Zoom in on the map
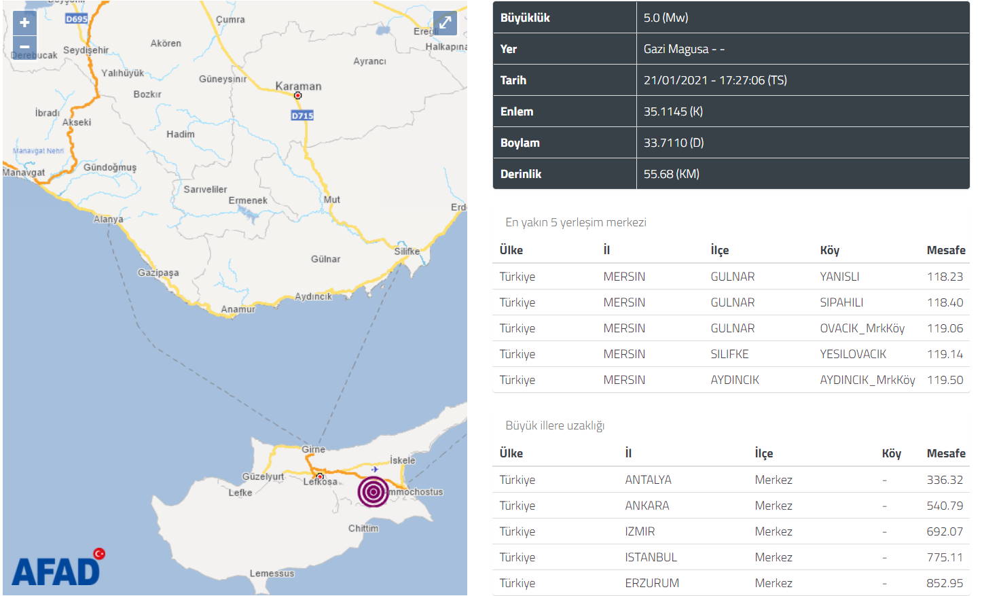Viewport: 982px width, 596px height. pos(24,22)
